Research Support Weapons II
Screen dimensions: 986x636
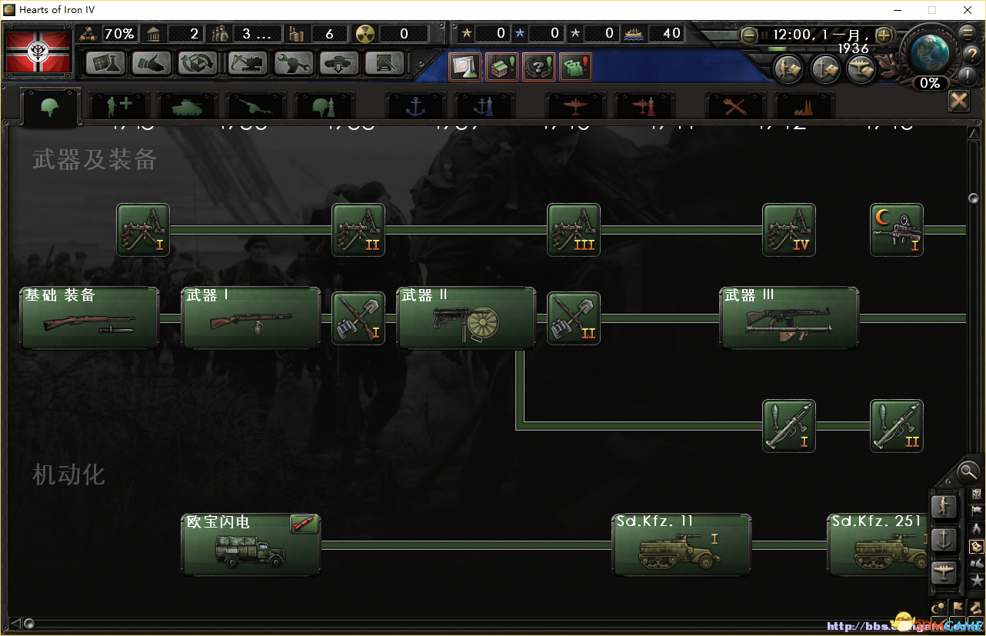tap(358, 230)
